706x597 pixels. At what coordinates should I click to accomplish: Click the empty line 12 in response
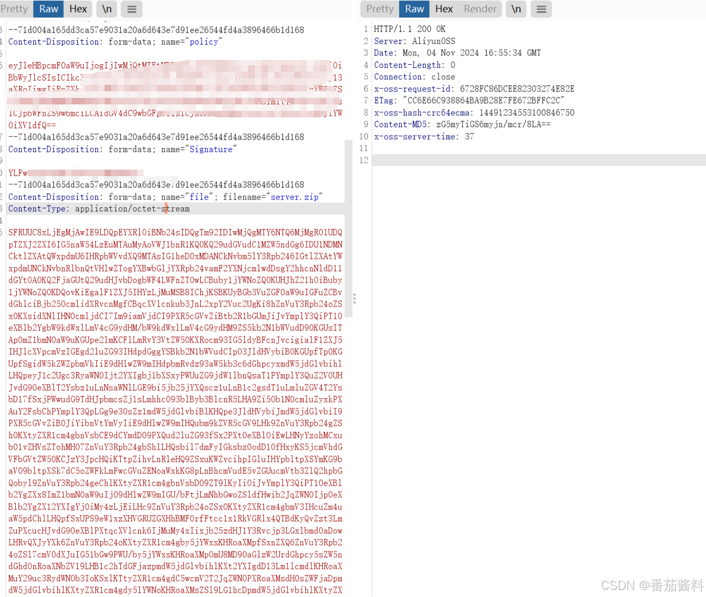[x=539, y=160]
